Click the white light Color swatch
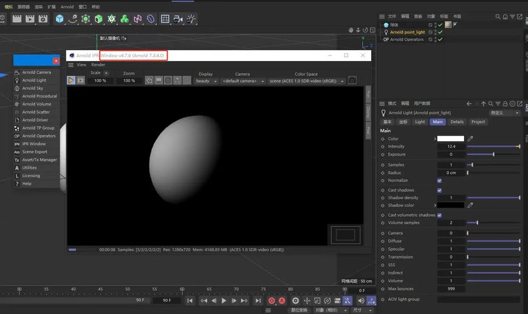Viewport: 528px width, 314px height. point(451,139)
